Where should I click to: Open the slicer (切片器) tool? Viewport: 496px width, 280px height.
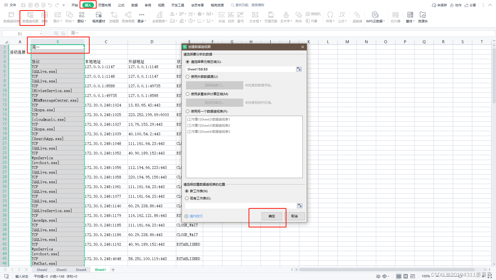pos(396,17)
